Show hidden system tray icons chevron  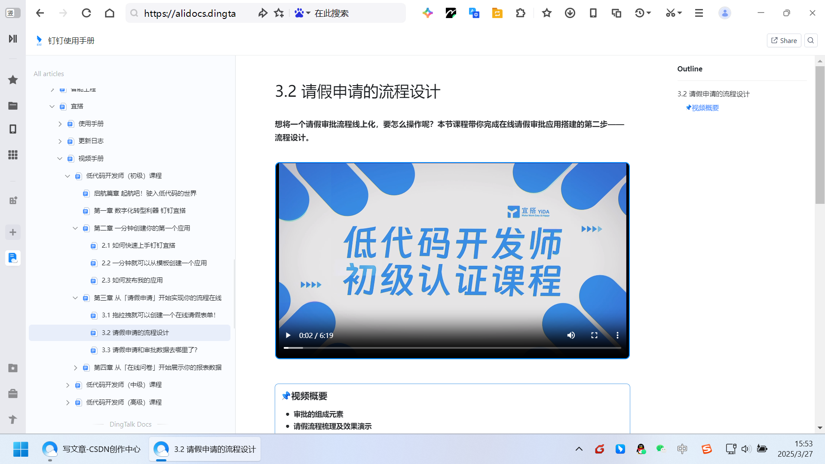[x=579, y=449]
